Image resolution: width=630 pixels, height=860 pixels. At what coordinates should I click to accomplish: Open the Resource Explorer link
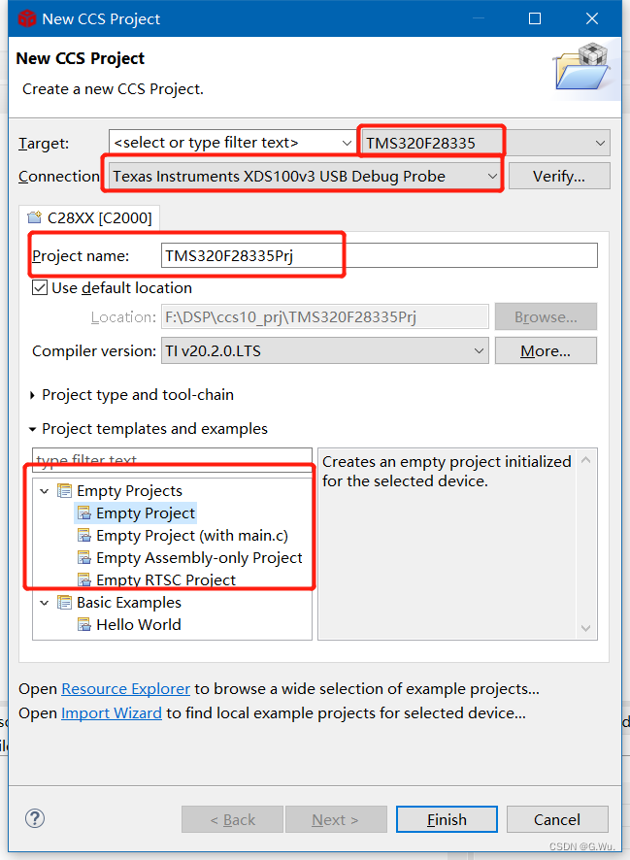tap(125, 688)
